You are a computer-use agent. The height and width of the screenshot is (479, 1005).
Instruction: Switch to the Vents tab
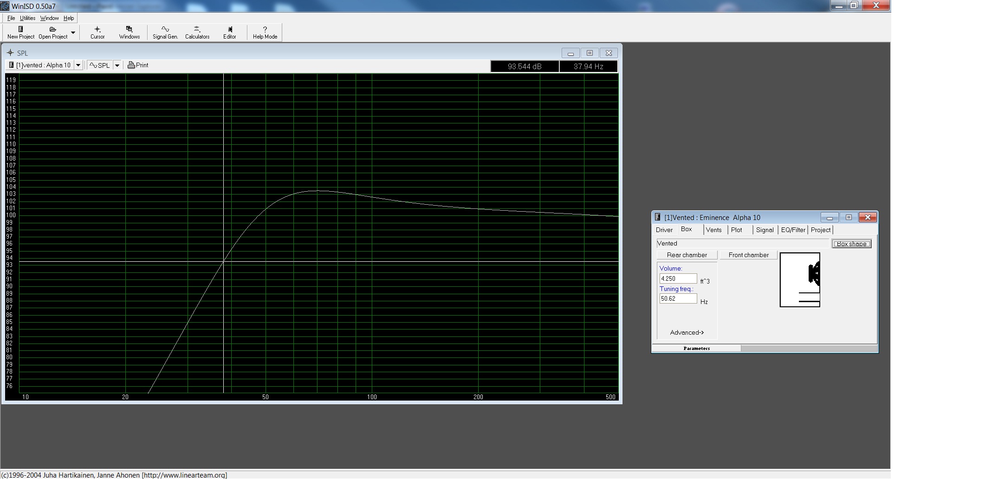(x=713, y=230)
